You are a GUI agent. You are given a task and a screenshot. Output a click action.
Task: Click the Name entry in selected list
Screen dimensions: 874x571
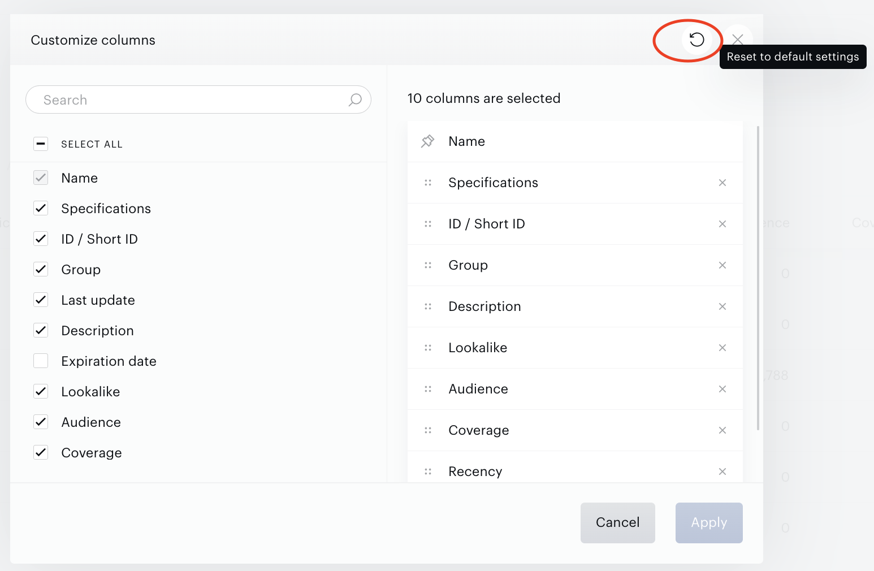tap(575, 141)
